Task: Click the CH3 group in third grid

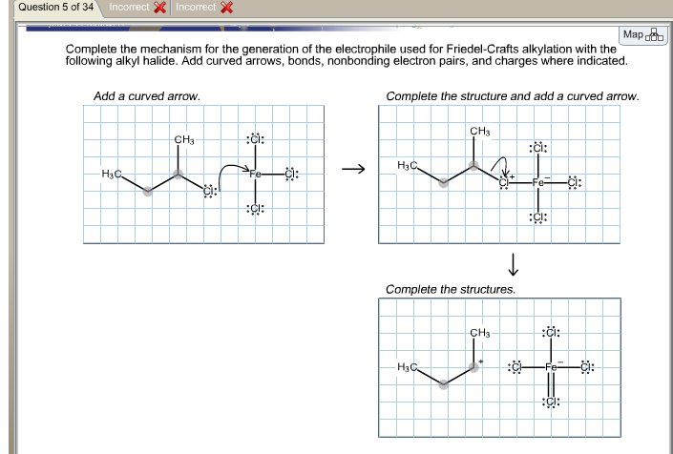Action: [x=480, y=333]
